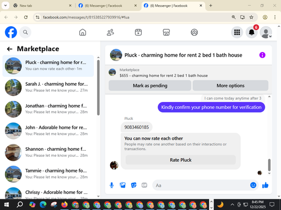Click More options button
The width and height of the screenshot is (281, 210).
click(x=230, y=86)
